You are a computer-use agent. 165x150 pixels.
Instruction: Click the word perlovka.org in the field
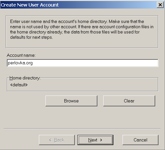pyautogui.click(x=20, y=63)
